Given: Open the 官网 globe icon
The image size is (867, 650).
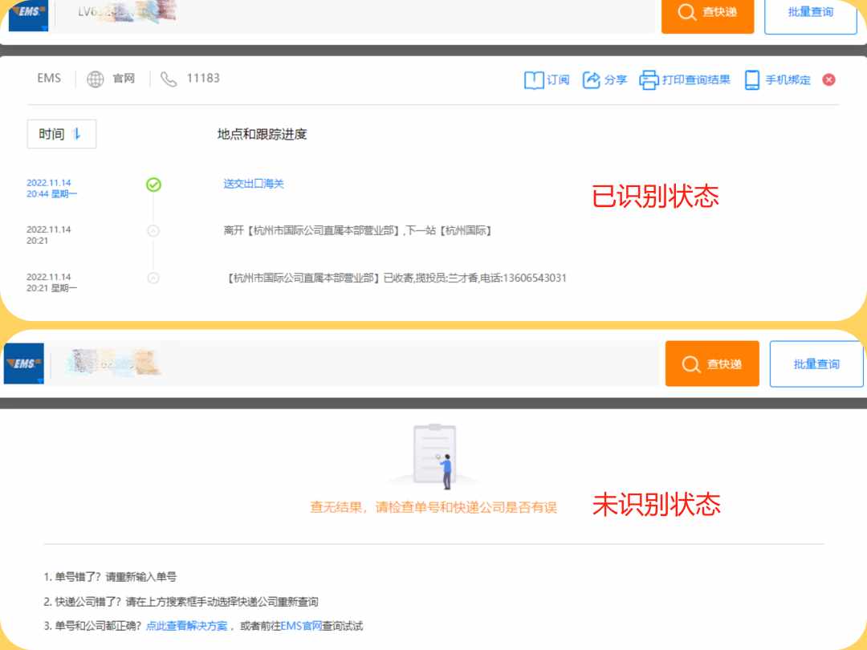Looking at the screenshot, I should [95, 79].
